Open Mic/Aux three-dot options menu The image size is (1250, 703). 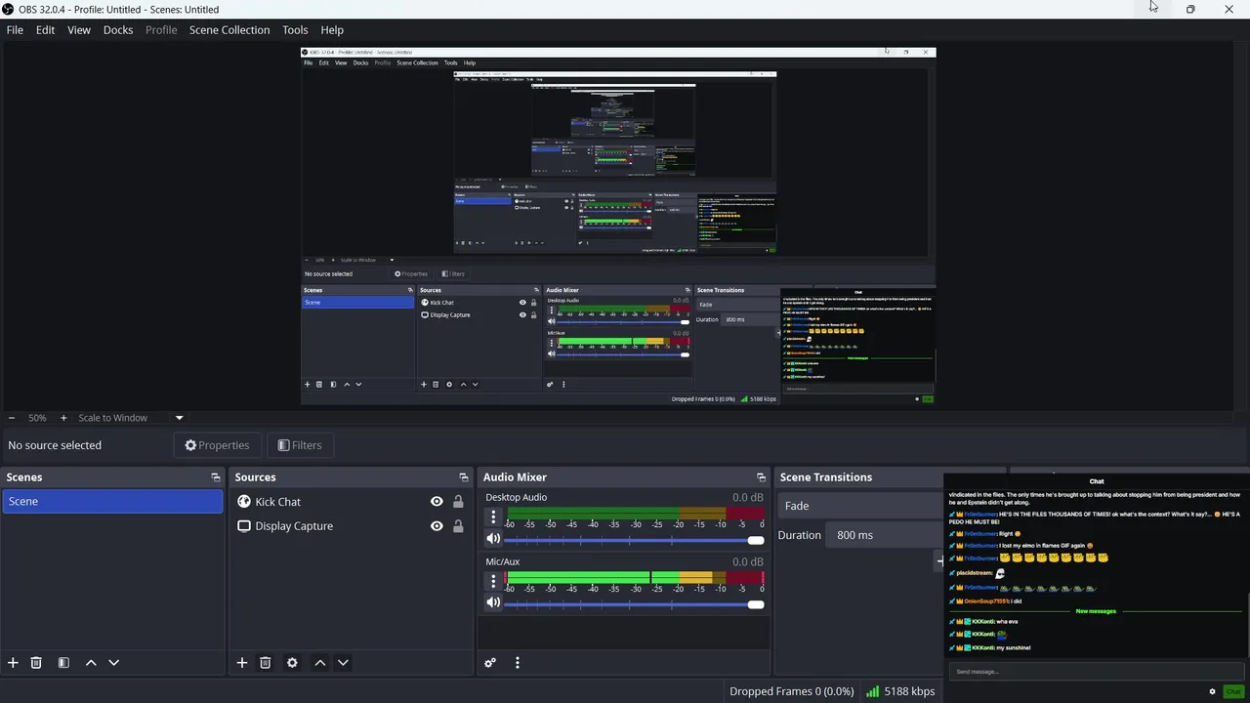click(x=493, y=581)
